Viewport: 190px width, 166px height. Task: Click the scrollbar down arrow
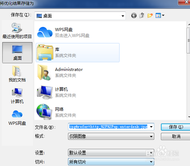(189, 117)
